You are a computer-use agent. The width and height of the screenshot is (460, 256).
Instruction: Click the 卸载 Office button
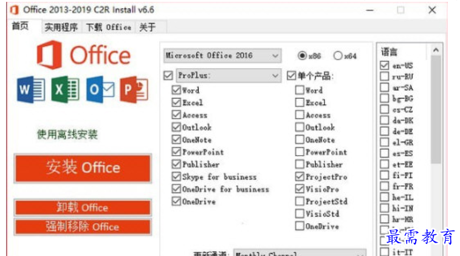pos(83,207)
